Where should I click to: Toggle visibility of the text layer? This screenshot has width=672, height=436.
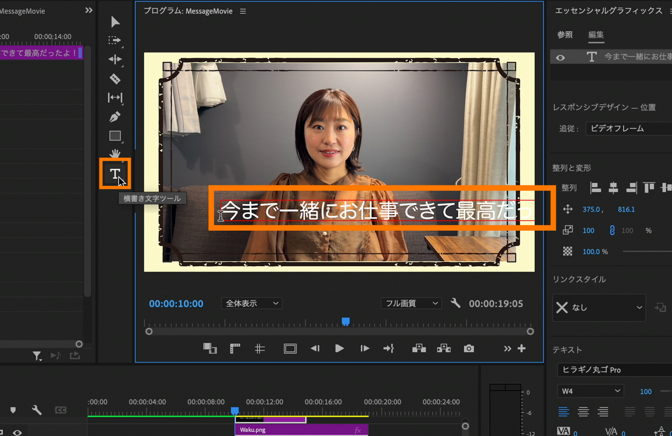click(560, 57)
